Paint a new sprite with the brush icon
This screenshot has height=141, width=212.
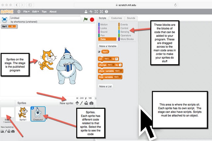[x=82, y=103]
